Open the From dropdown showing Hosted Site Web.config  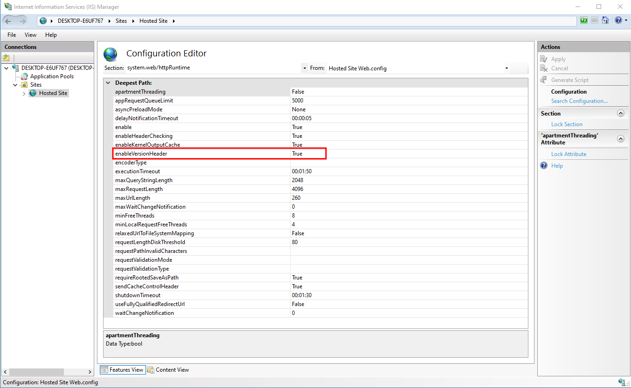[x=506, y=68]
